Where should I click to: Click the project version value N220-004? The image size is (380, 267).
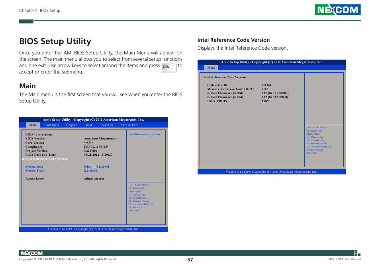pos(91,151)
